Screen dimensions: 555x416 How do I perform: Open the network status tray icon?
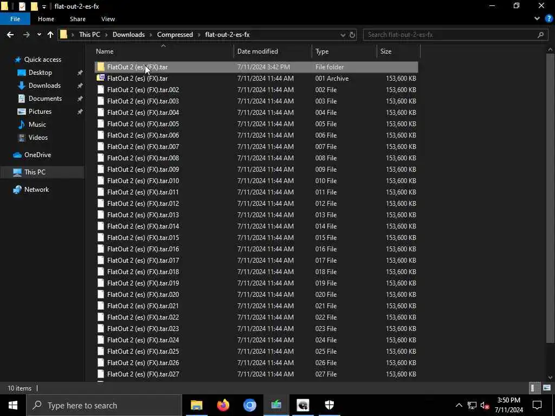[x=472, y=405]
